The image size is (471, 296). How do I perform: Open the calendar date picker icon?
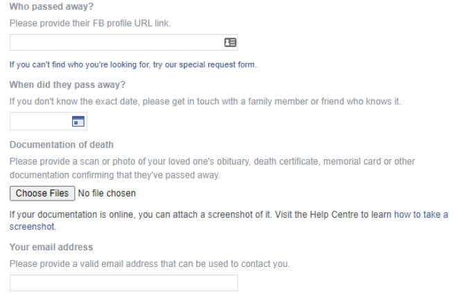78,122
